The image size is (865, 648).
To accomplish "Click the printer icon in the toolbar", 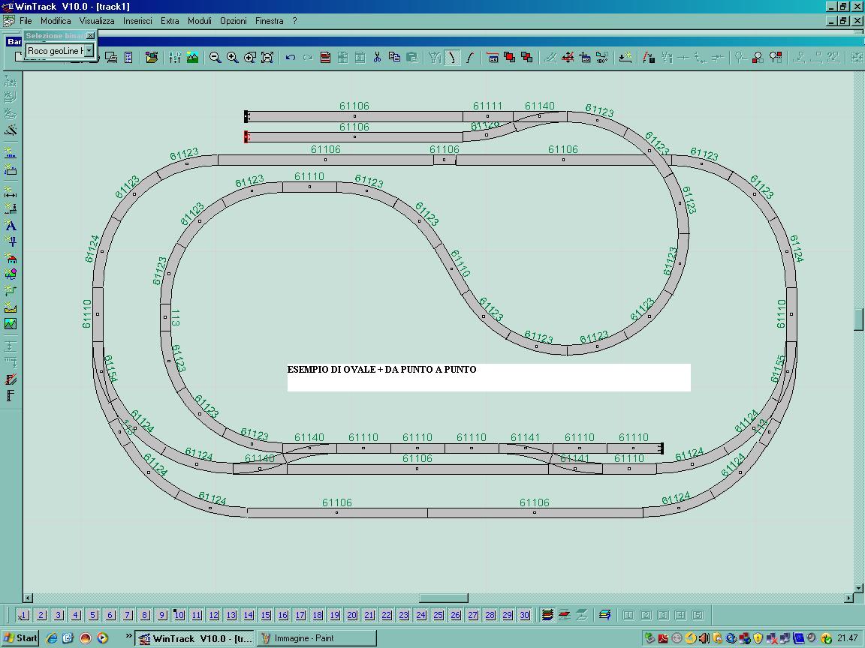I will (111, 57).
